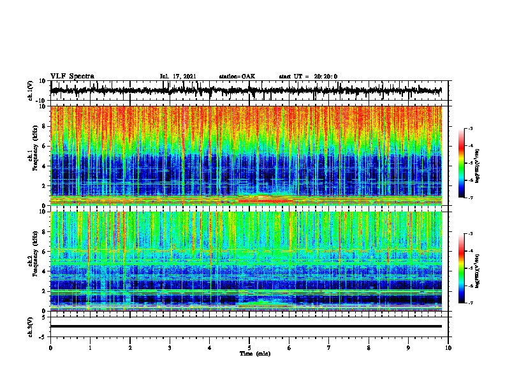This screenshot has height=390, width=505.
Task: Click the ch.2 "Frequency (kHz)" axis label
Action: [35, 253]
